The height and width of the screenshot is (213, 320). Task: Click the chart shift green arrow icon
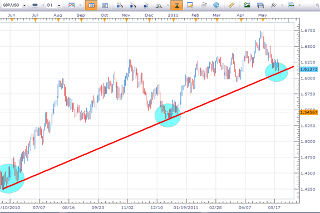[x=291, y=5]
